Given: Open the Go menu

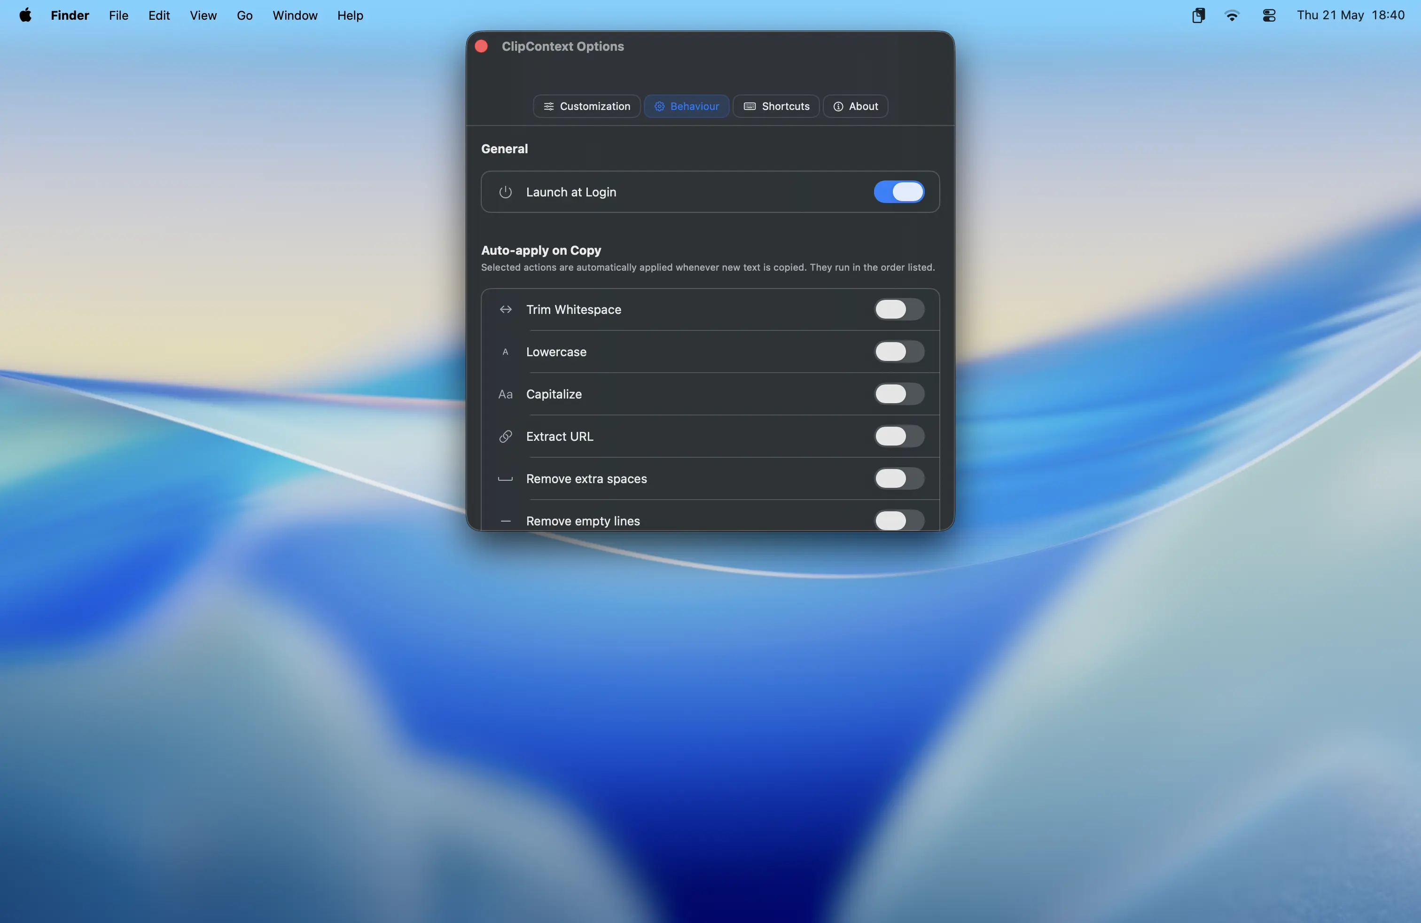Looking at the screenshot, I should [x=244, y=16].
